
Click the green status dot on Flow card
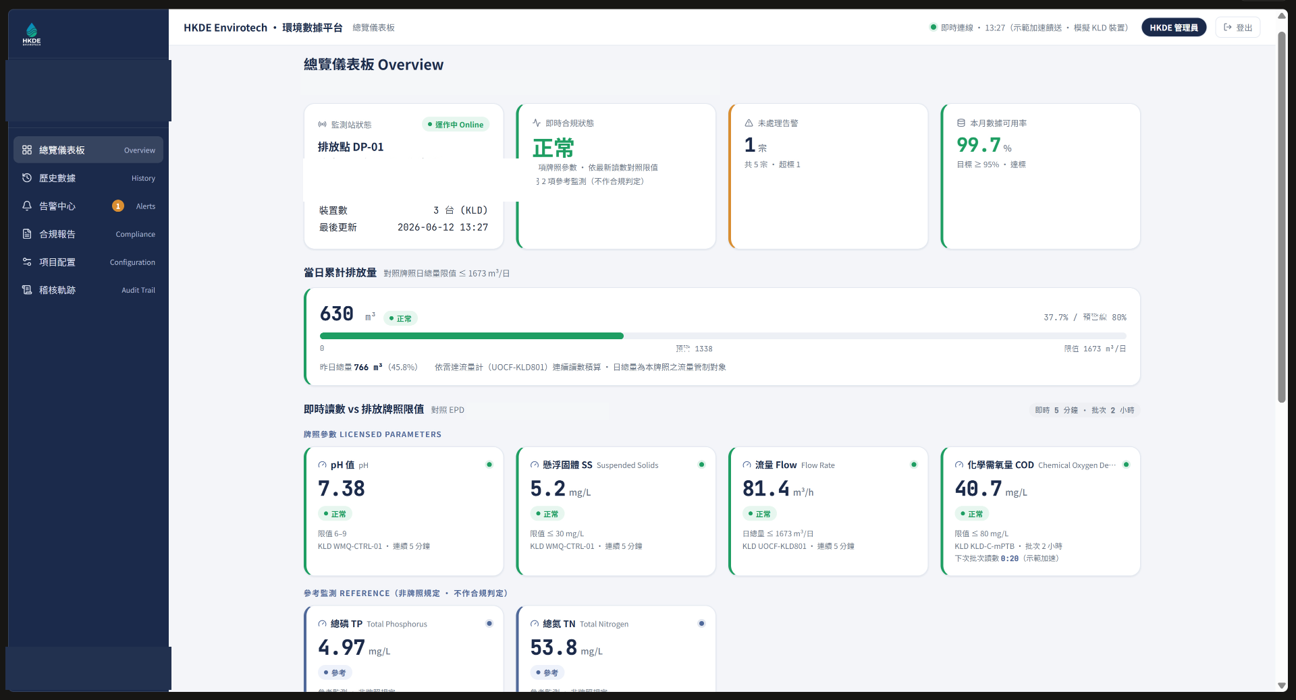pyautogui.click(x=914, y=465)
